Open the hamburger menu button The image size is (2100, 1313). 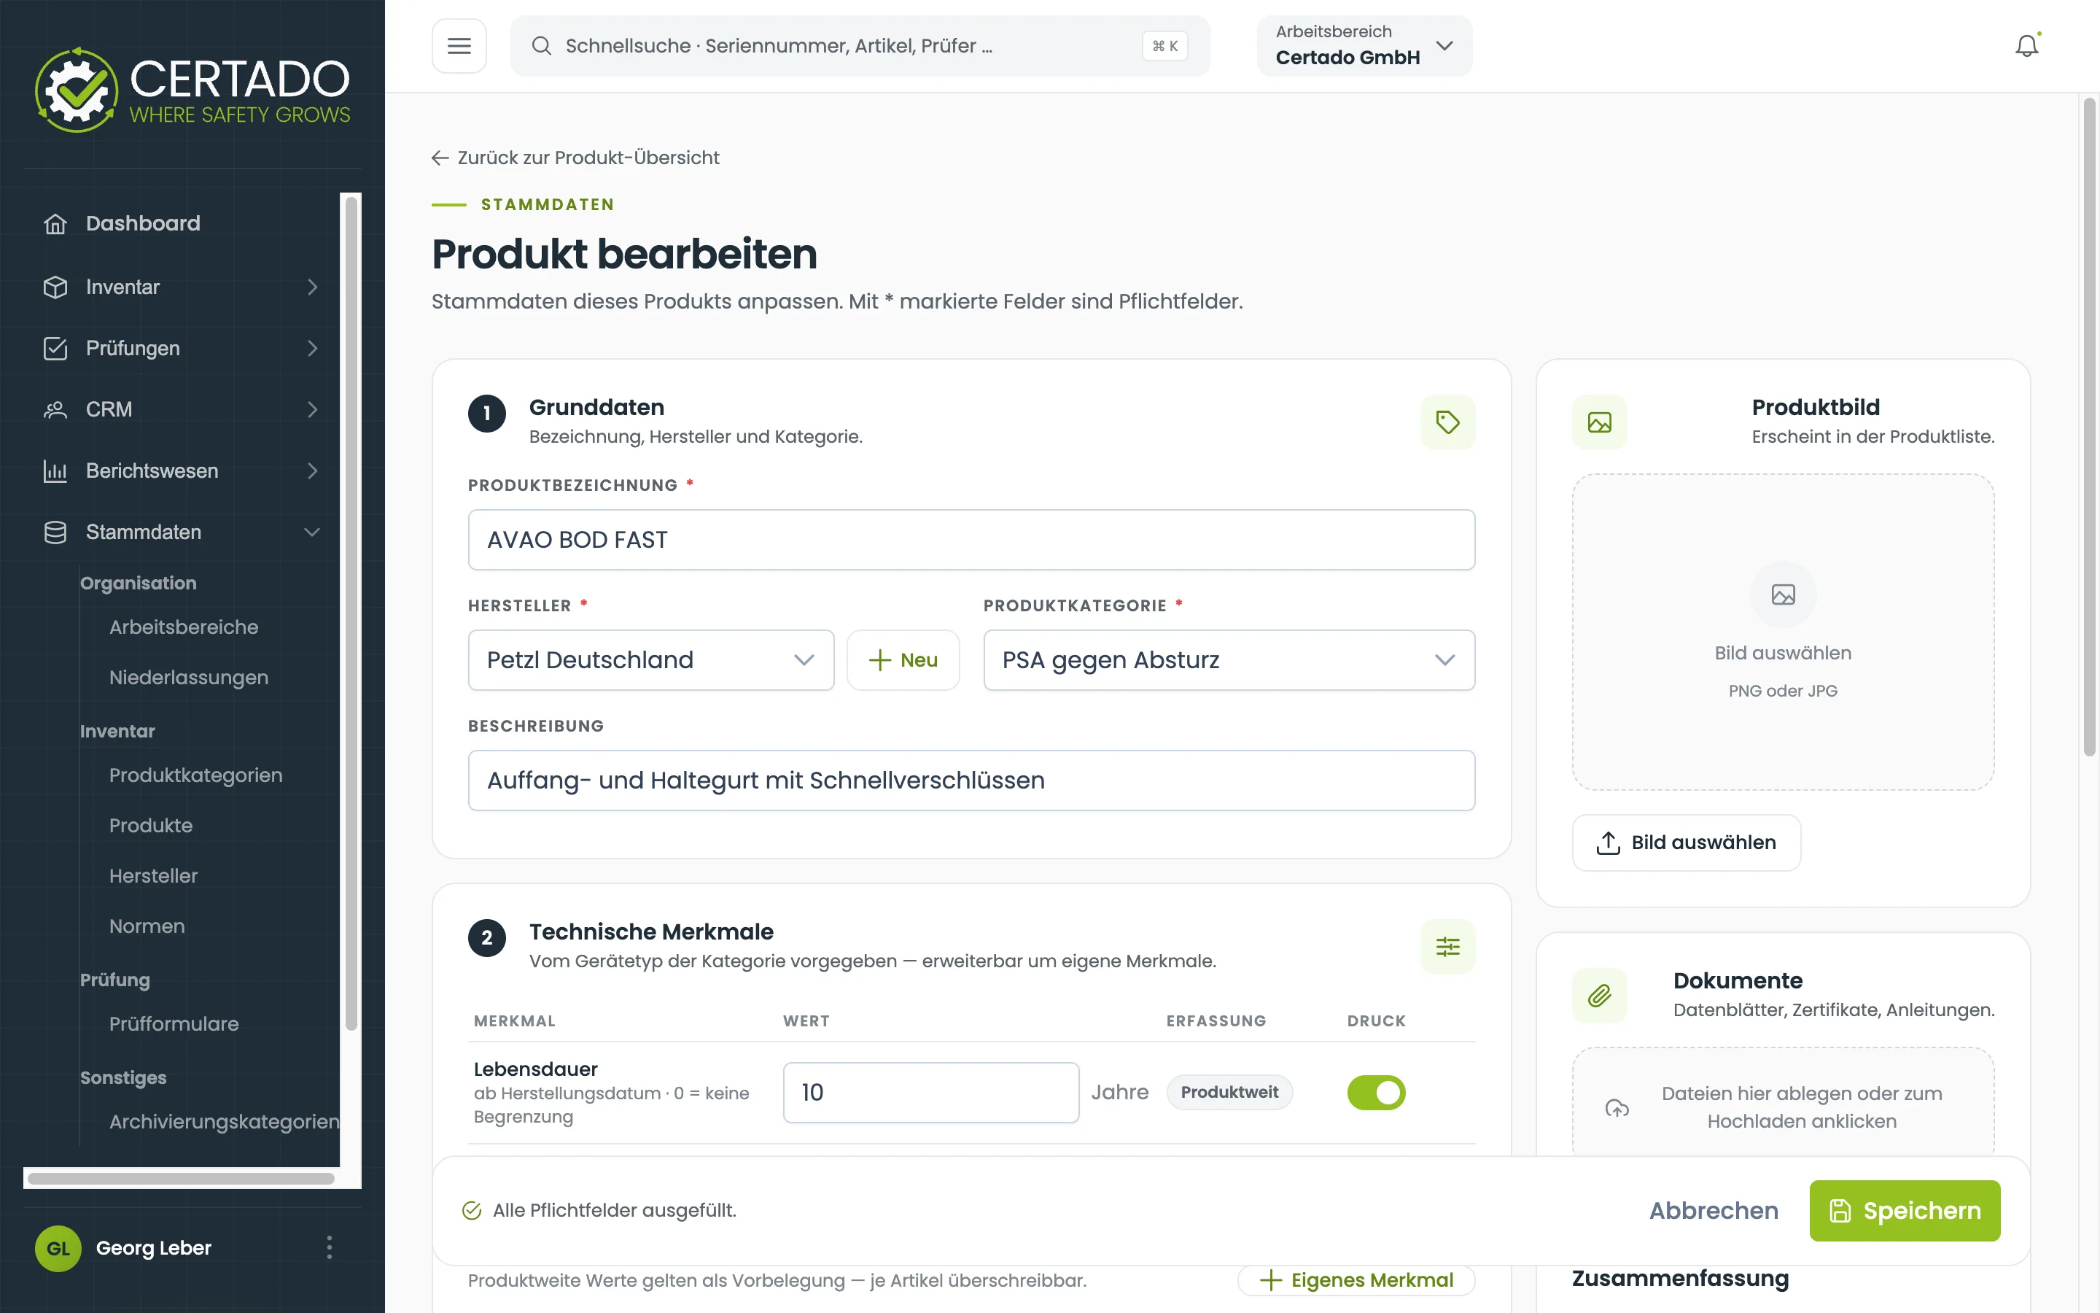(459, 46)
